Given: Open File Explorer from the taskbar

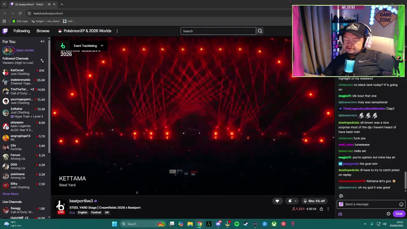Looking at the screenshot, I should 190,224.
